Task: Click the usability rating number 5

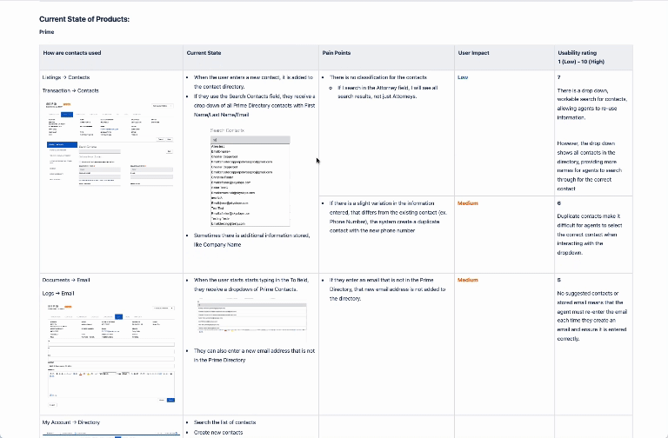Action: click(x=558, y=280)
